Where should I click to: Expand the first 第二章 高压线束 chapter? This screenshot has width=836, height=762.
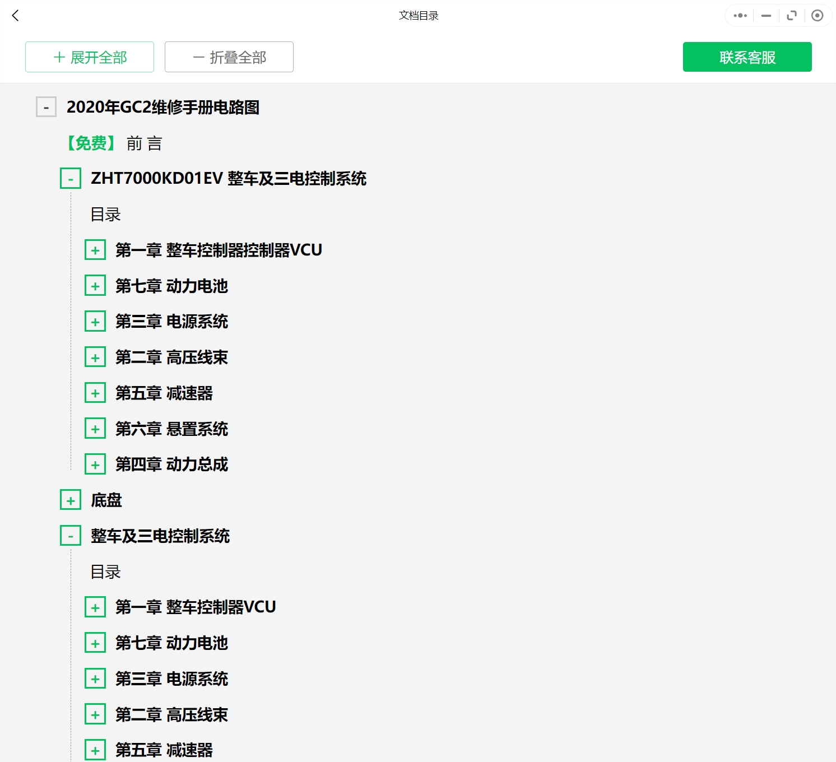coord(95,357)
